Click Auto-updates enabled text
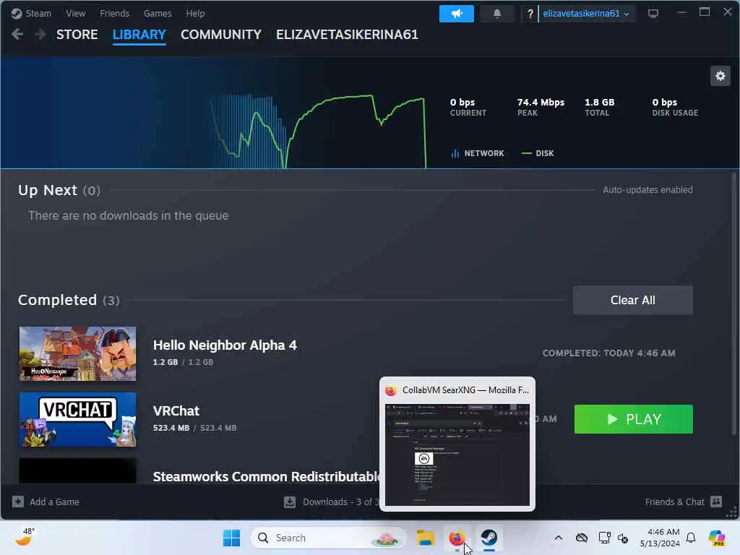740x555 pixels. tap(647, 190)
